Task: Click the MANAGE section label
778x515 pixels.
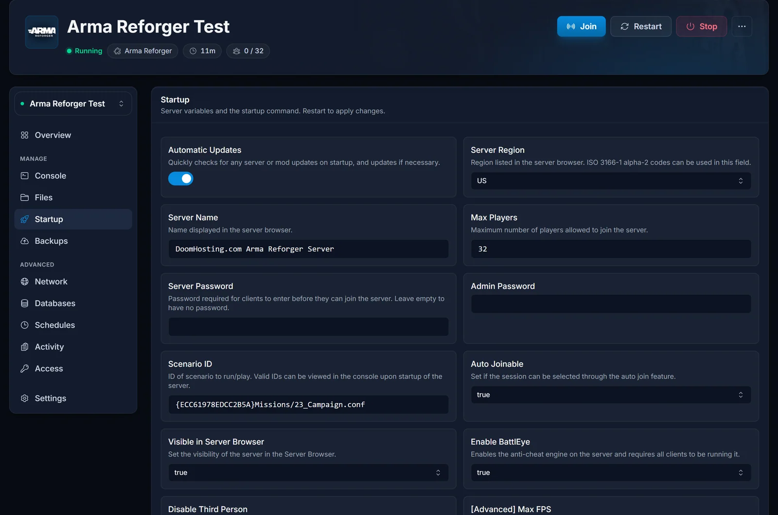Action: tap(34, 159)
